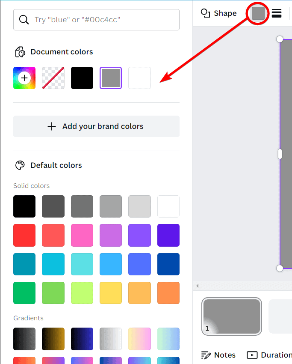This screenshot has width=292, height=364.
Task: Open the Shape options button
Action: click(218, 13)
